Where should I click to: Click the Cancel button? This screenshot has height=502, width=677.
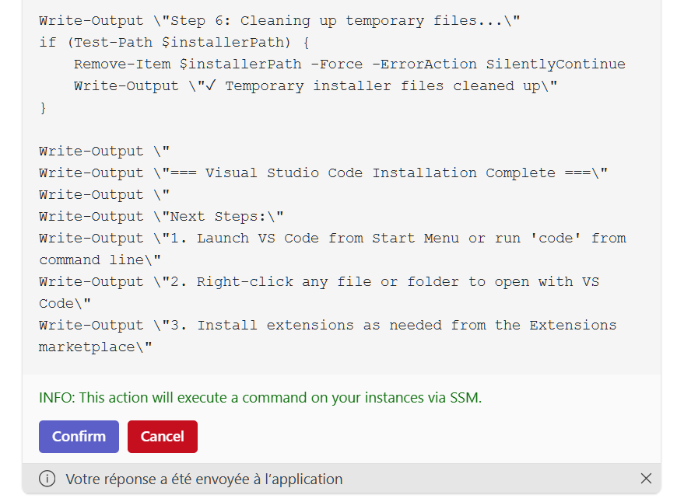click(x=162, y=436)
